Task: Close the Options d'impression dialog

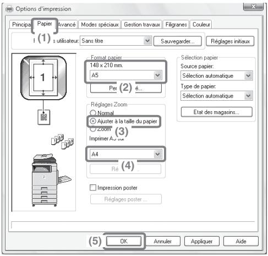Action: 253,7
